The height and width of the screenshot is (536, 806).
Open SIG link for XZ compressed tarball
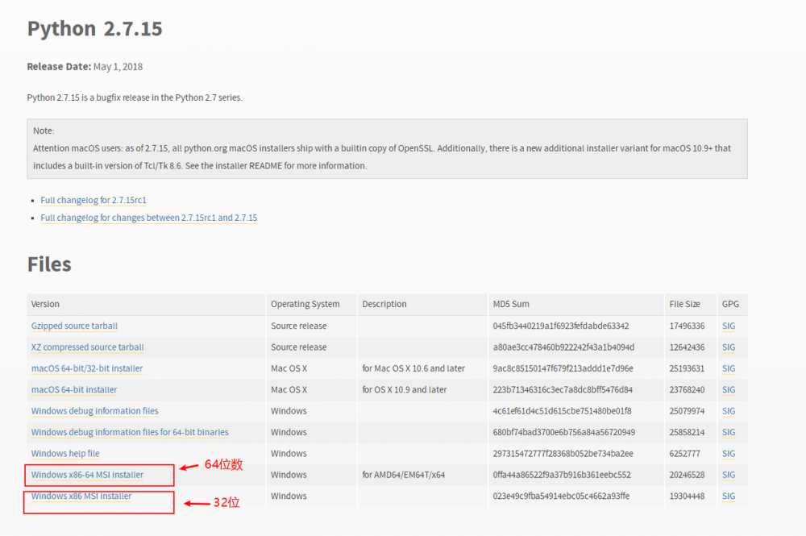[x=729, y=347]
